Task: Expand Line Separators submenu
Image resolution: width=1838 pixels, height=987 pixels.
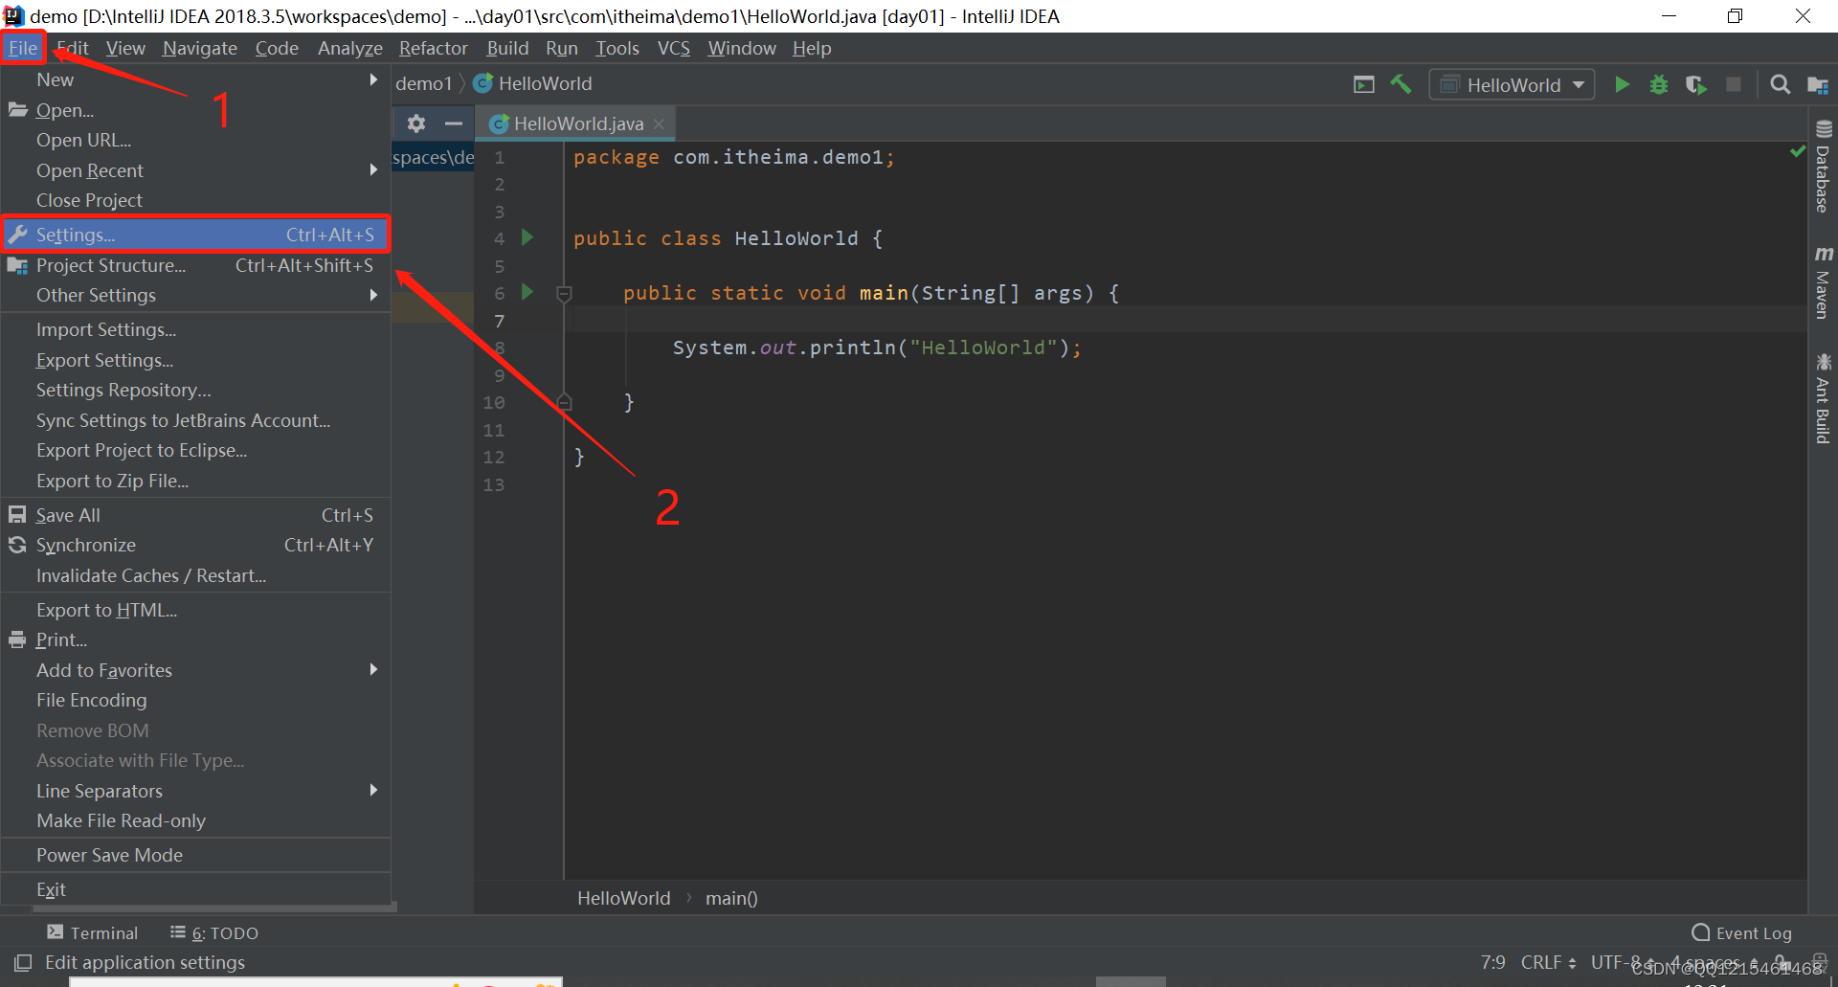Action: pyautogui.click(x=195, y=791)
